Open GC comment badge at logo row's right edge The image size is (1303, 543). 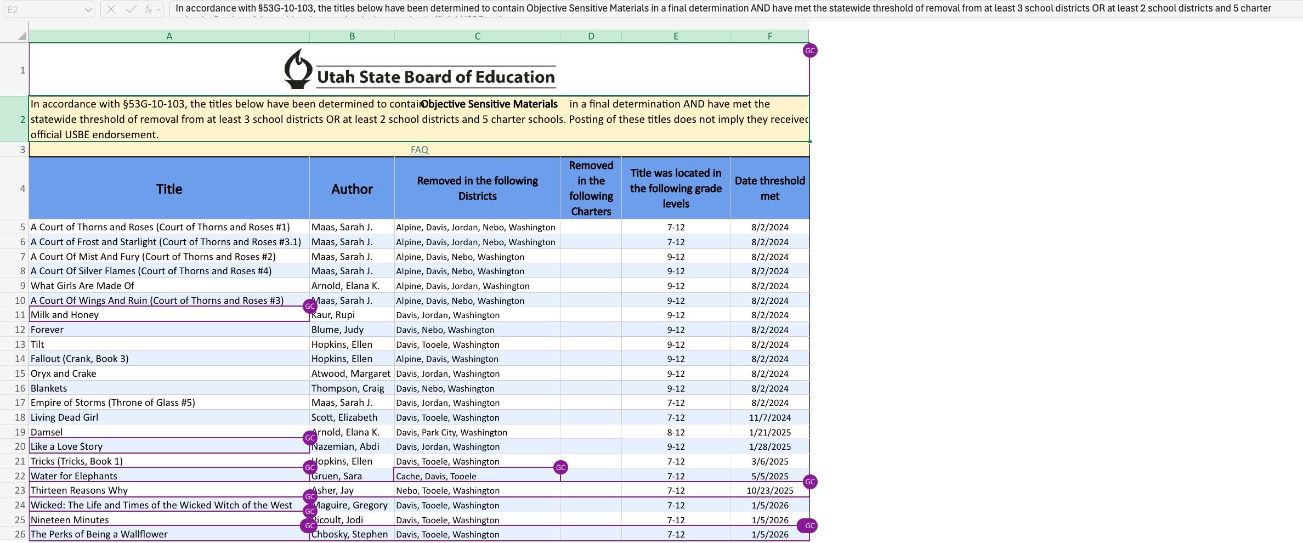coord(810,50)
